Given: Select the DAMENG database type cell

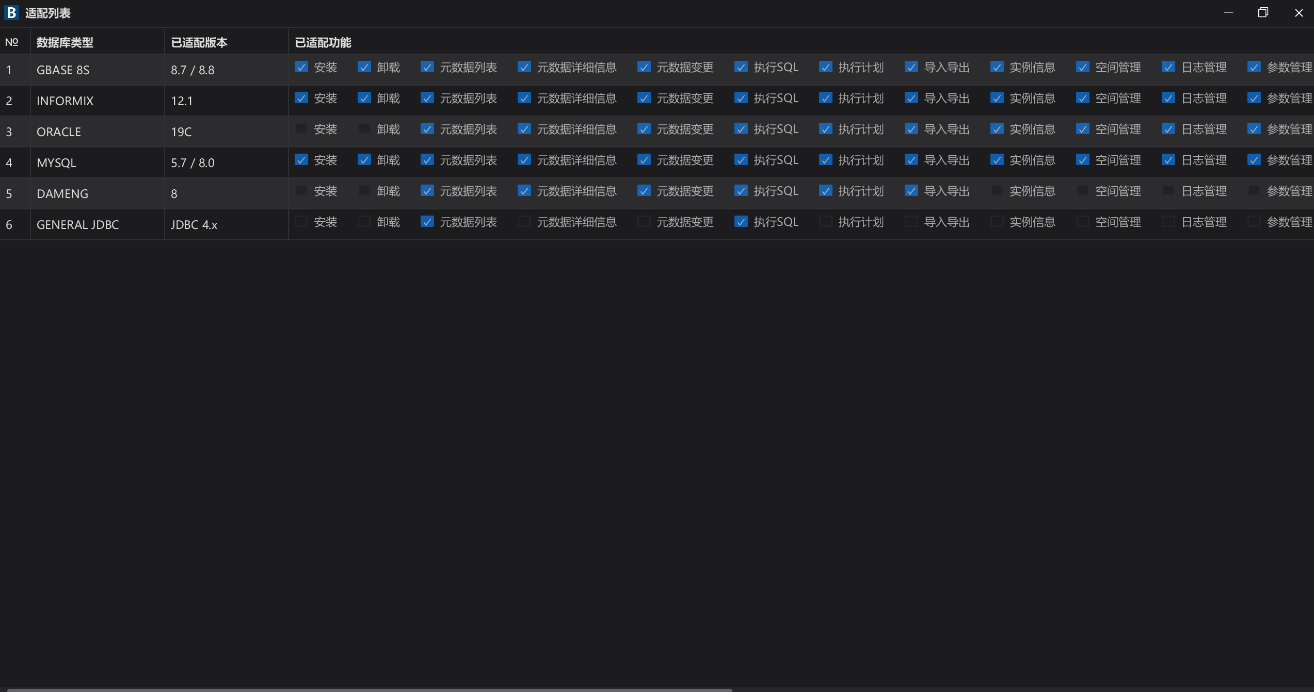Looking at the screenshot, I should point(98,193).
